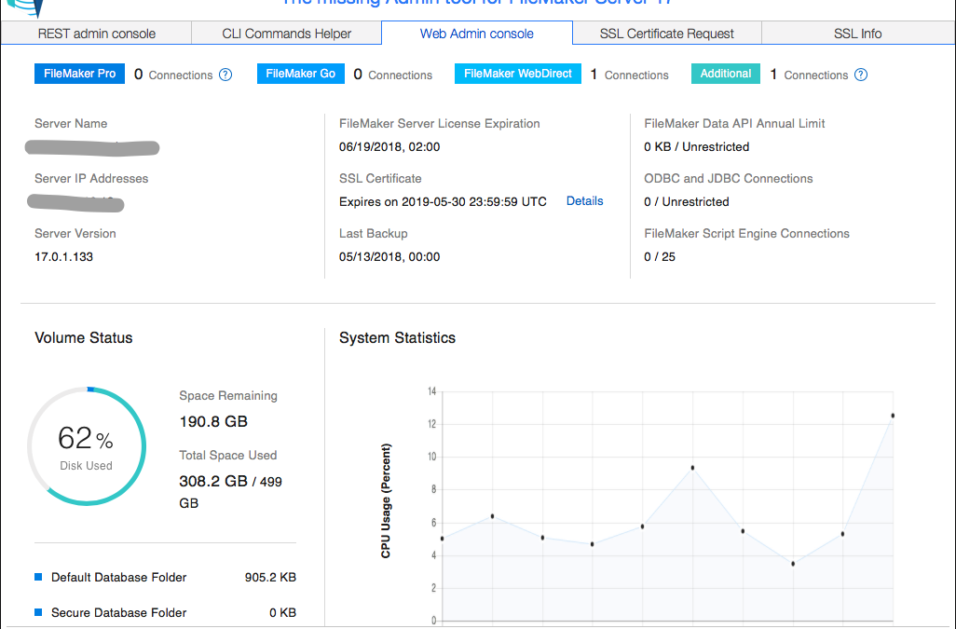Click the Server Version value 17.0.1.133

click(x=64, y=256)
